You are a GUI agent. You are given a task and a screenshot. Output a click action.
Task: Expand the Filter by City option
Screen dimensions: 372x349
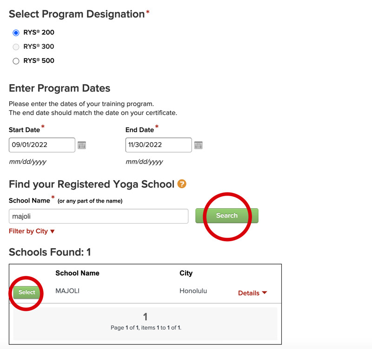tap(28, 231)
